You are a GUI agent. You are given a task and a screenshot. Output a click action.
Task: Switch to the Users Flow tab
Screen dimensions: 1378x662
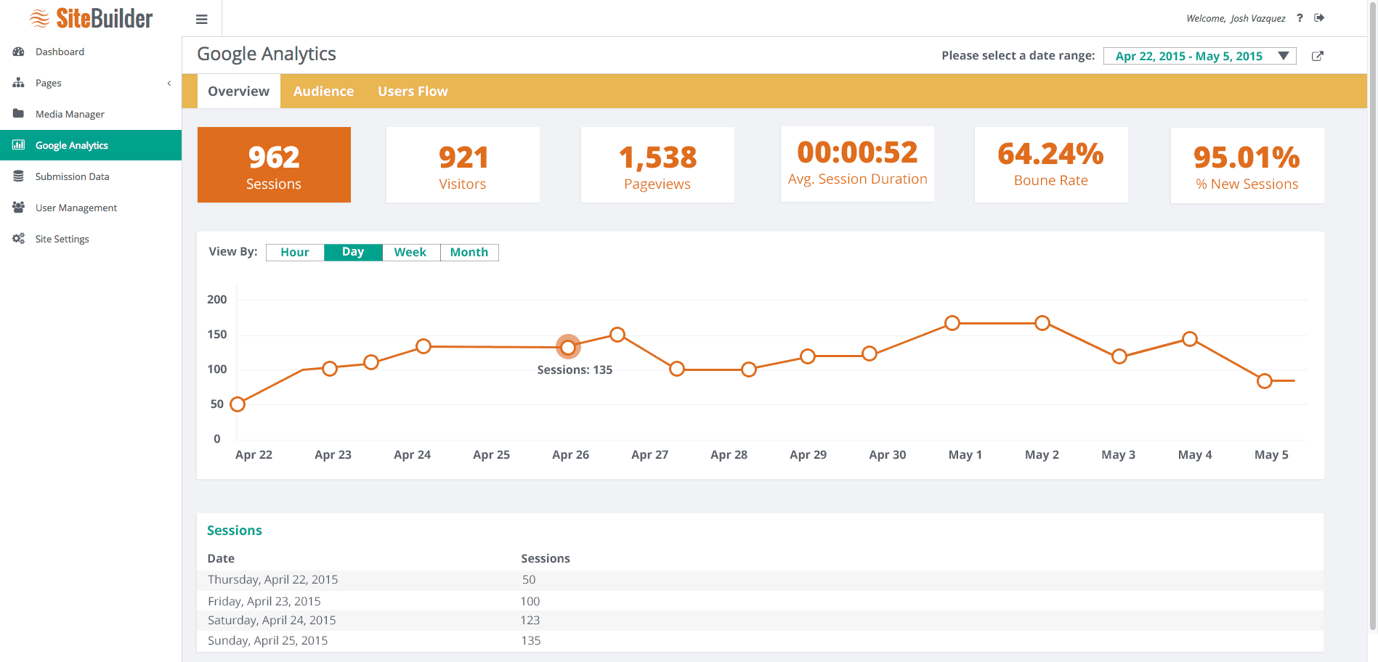(x=413, y=91)
